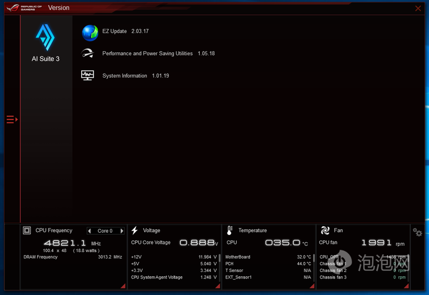Click the EZ Update globe icon
The height and width of the screenshot is (295, 429).
89,32
